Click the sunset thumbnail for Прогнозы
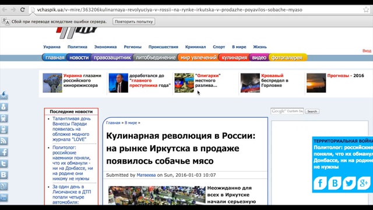The height and width of the screenshot is (210, 373). (x=316, y=83)
